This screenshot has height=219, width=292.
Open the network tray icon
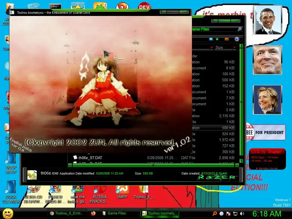tap(235, 214)
